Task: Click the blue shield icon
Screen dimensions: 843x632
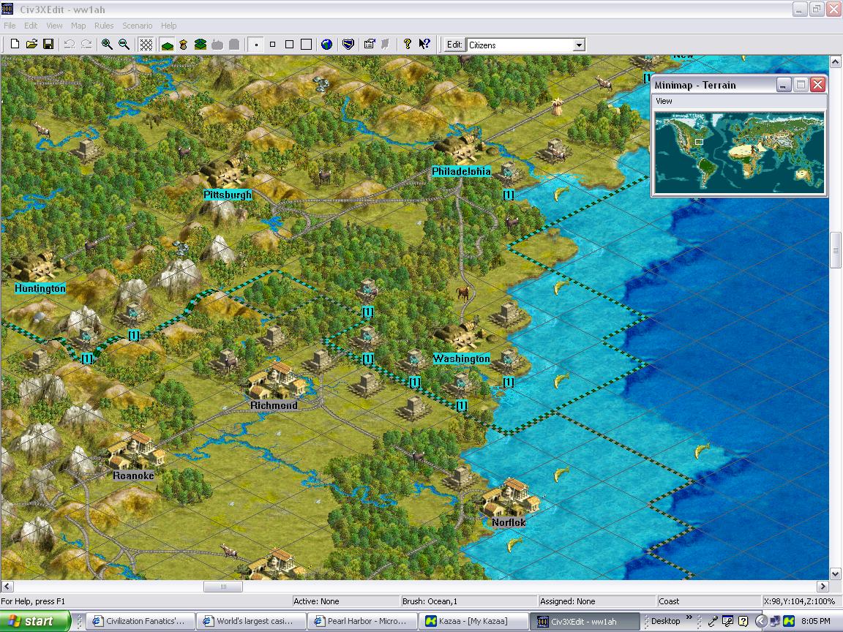Action: pos(348,45)
